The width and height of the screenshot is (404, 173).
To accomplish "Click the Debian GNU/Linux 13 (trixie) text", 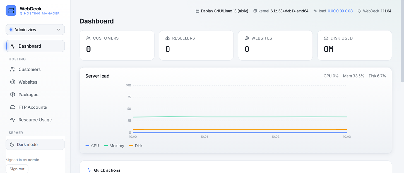I will point(225,11).
